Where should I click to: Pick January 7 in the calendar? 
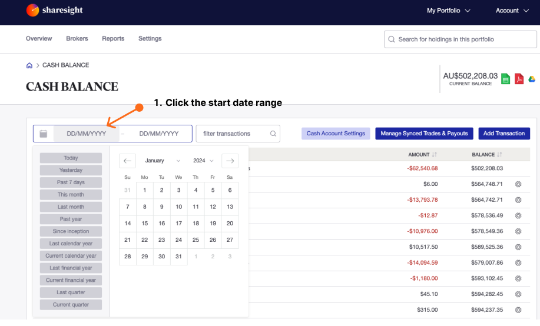point(127,207)
